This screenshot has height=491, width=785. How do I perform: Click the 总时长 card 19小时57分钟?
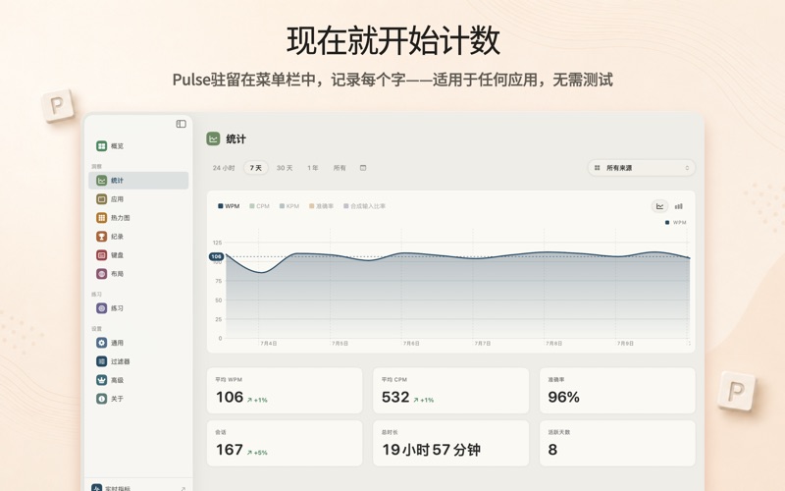tap(450, 443)
